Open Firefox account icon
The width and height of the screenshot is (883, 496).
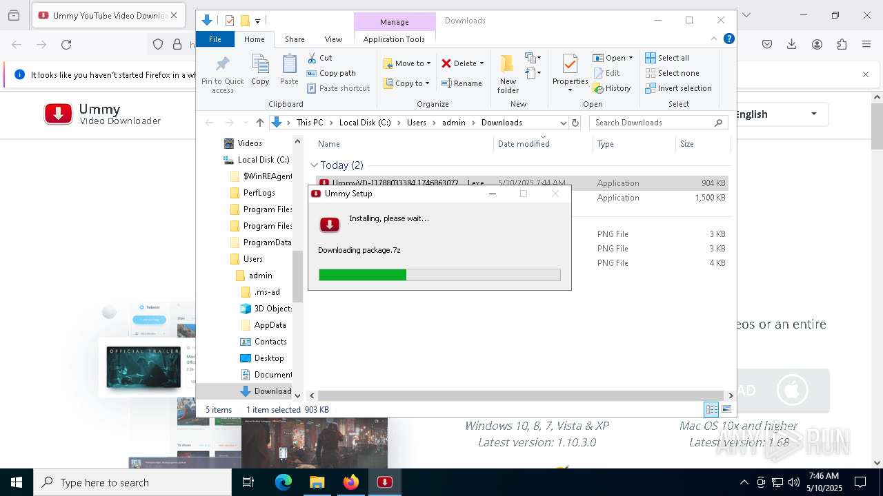pyautogui.click(x=817, y=45)
